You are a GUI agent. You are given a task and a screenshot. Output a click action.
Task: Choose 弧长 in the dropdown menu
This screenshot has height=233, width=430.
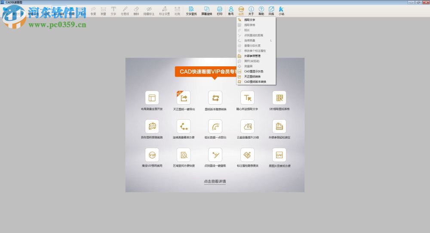[256, 30]
